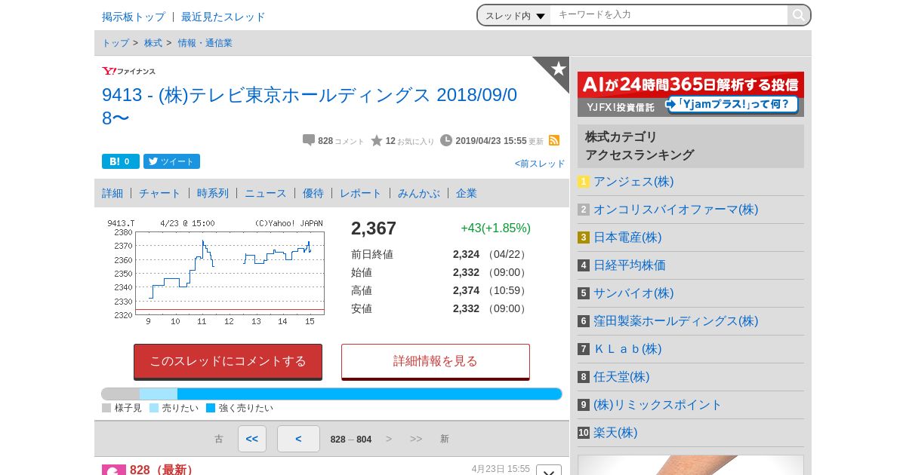
Task: Click 詳細情報を見る button
Action: tap(436, 361)
